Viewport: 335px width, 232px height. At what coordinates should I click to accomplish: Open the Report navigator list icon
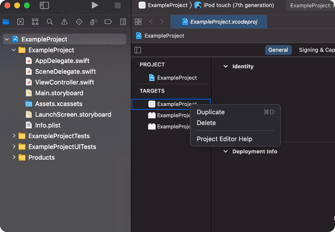click(x=123, y=22)
